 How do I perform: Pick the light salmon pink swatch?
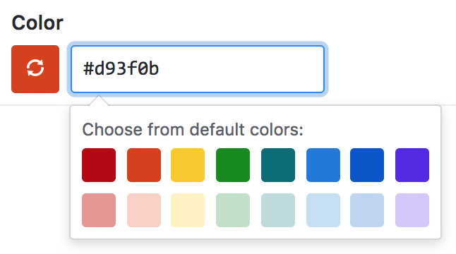click(x=99, y=210)
